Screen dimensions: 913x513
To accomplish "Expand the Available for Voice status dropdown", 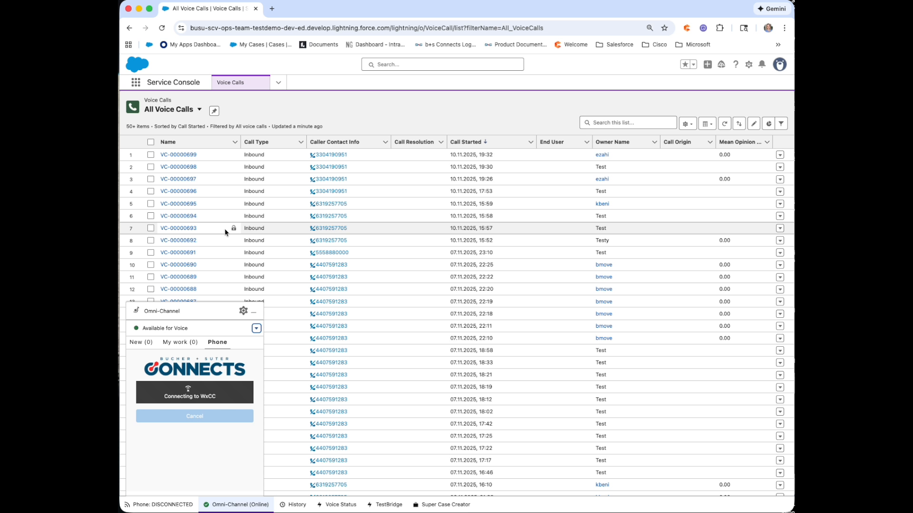I will [x=256, y=328].
